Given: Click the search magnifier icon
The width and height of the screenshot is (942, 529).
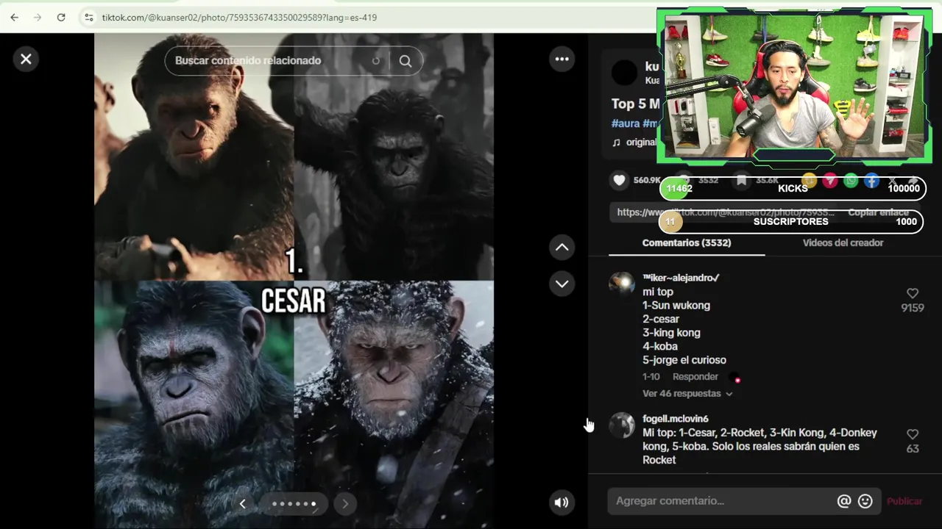Looking at the screenshot, I should tap(406, 61).
